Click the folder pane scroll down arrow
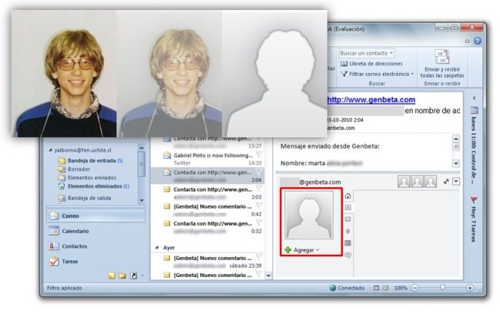 [x=142, y=200]
